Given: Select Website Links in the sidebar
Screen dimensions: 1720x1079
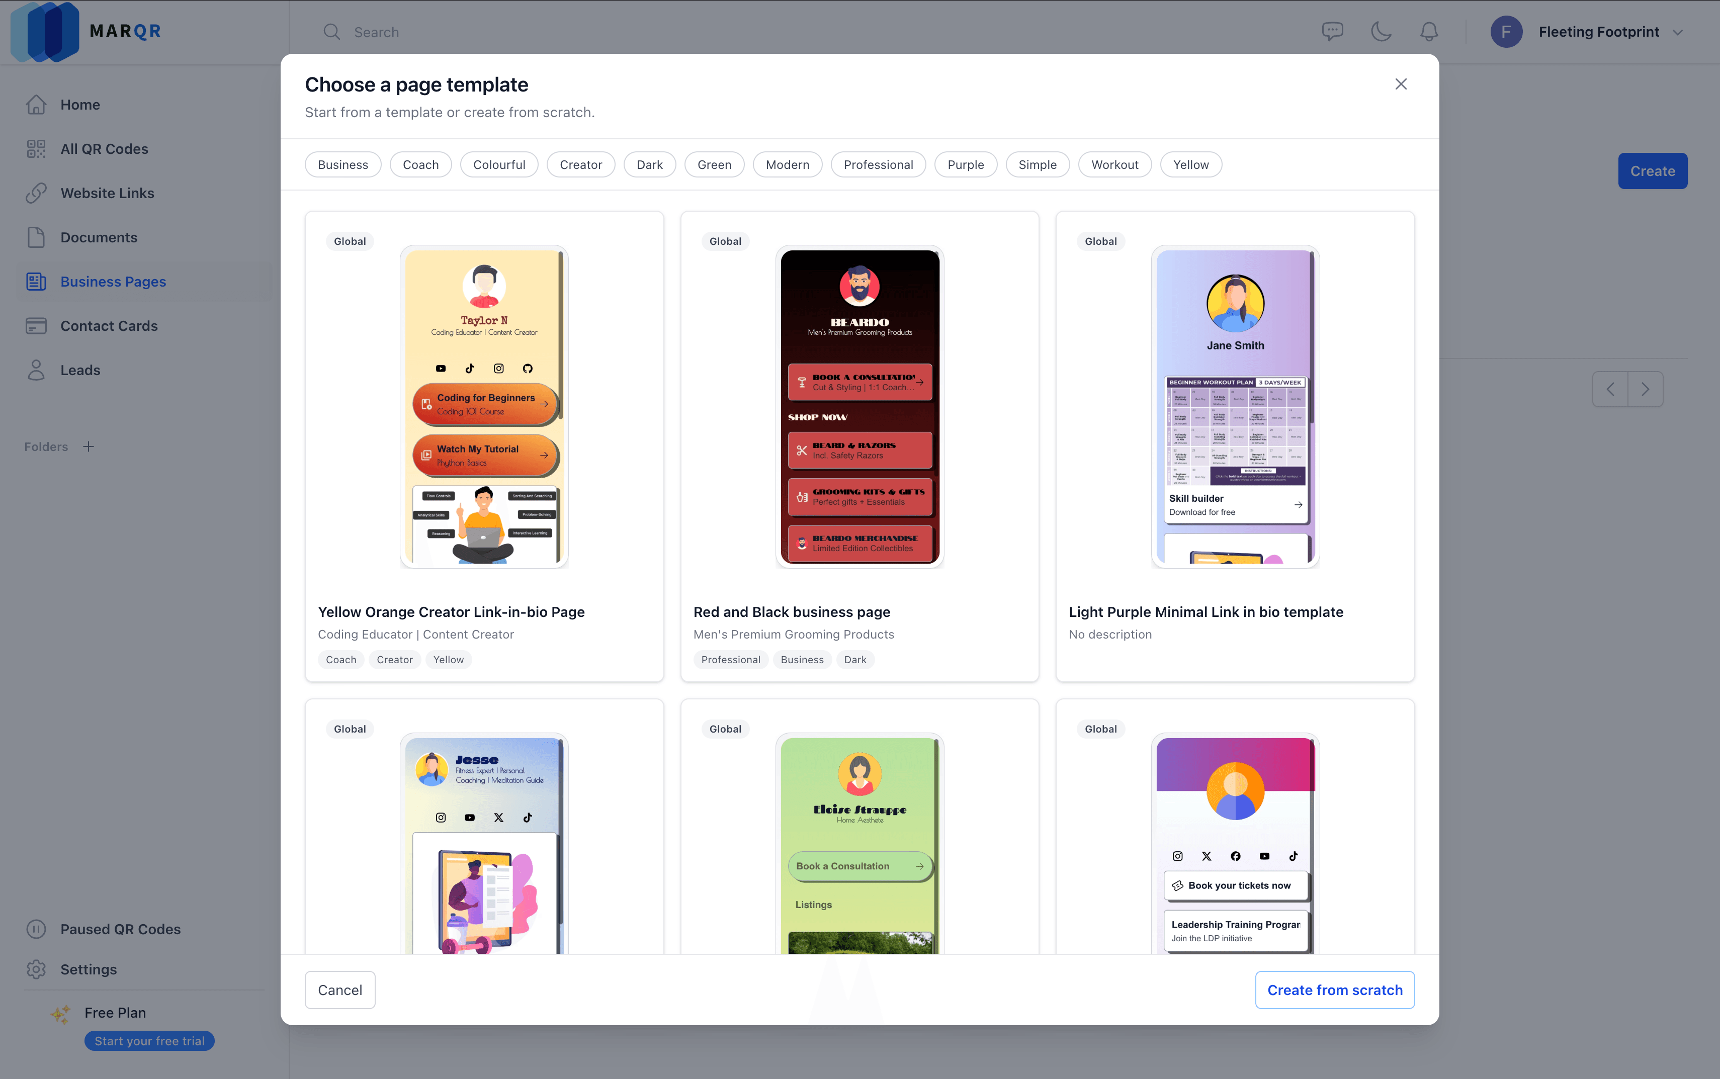Looking at the screenshot, I should point(107,193).
